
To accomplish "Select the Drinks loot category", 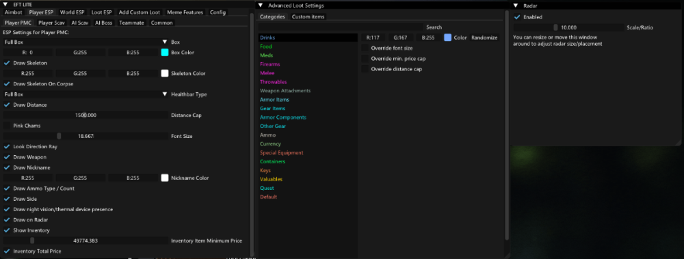I will [308, 38].
